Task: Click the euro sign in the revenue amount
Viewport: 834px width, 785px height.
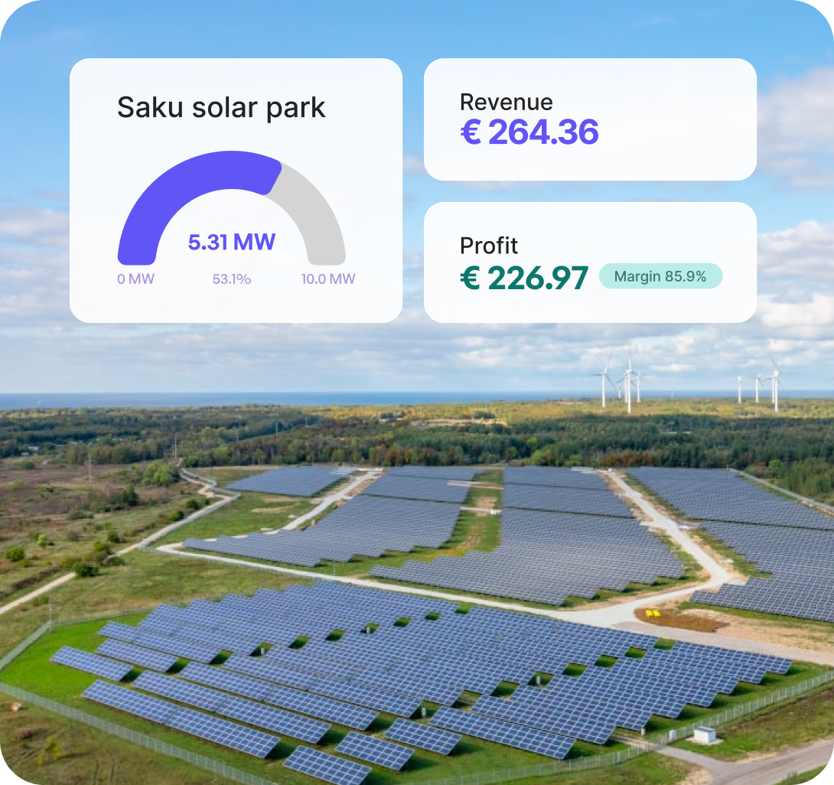Action: [x=470, y=132]
